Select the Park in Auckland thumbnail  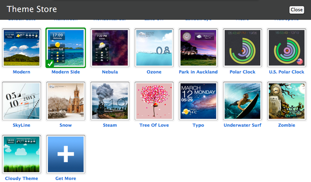199,48
